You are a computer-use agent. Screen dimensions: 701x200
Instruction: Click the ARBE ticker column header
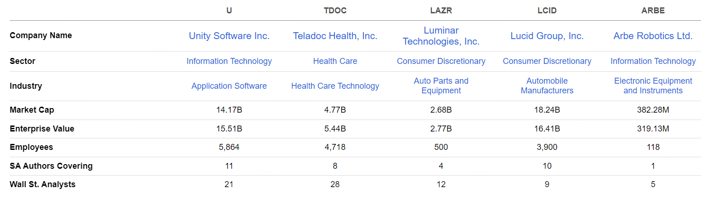tap(653, 11)
